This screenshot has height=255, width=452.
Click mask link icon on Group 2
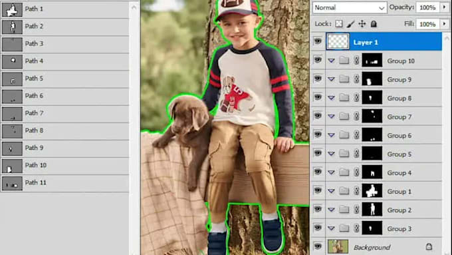356,209
